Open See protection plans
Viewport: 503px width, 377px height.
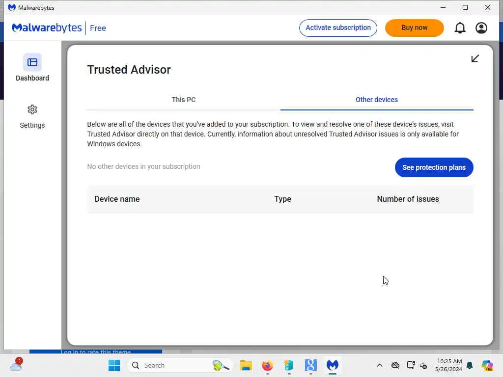point(434,167)
